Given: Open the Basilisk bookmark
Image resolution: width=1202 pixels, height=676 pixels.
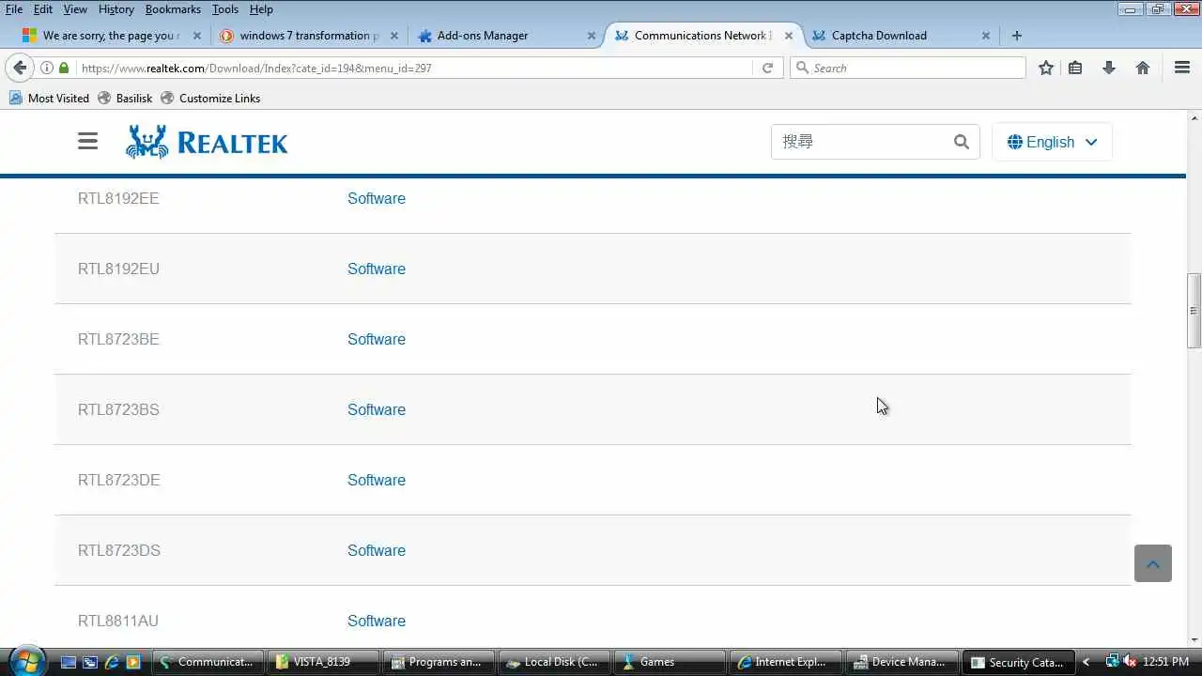Looking at the screenshot, I should tap(125, 98).
